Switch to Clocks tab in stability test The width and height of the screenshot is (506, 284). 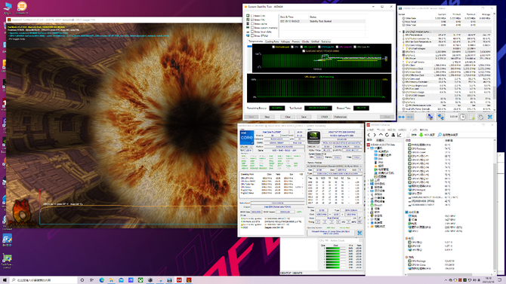click(305, 41)
